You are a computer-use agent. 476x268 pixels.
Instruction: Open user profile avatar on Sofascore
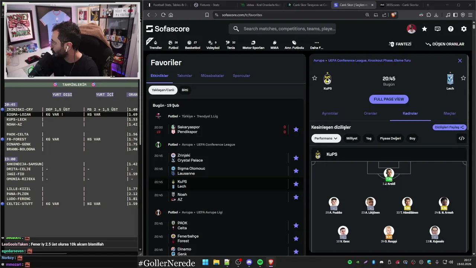pyautogui.click(x=411, y=29)
